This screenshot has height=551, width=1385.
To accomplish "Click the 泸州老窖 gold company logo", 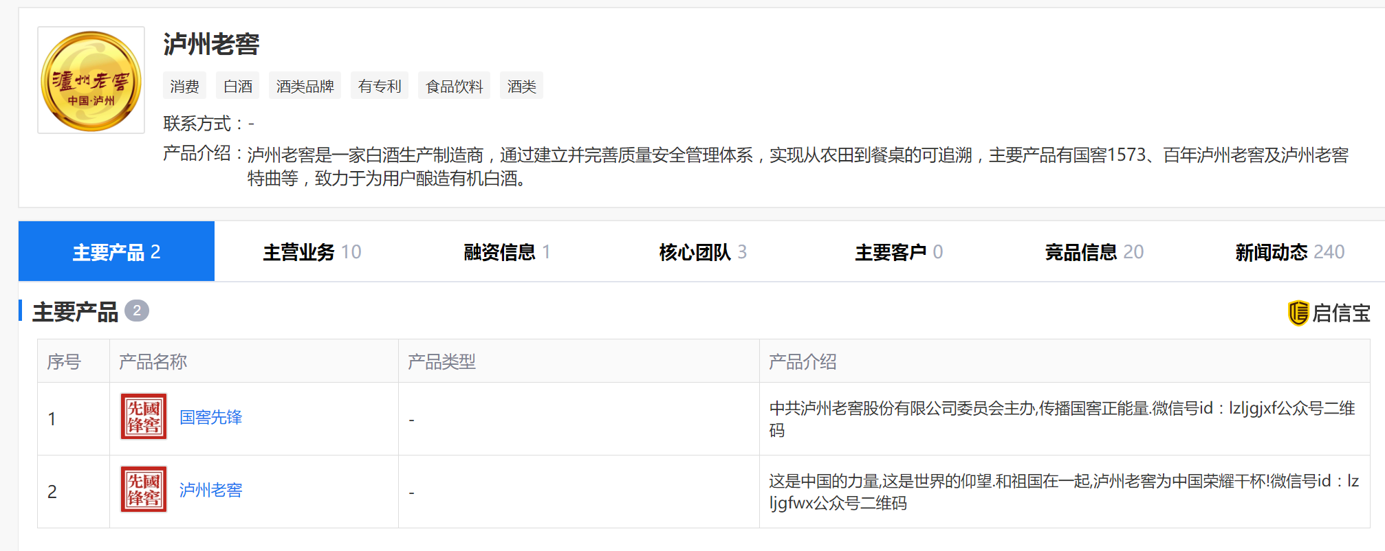I will (91, 80).
